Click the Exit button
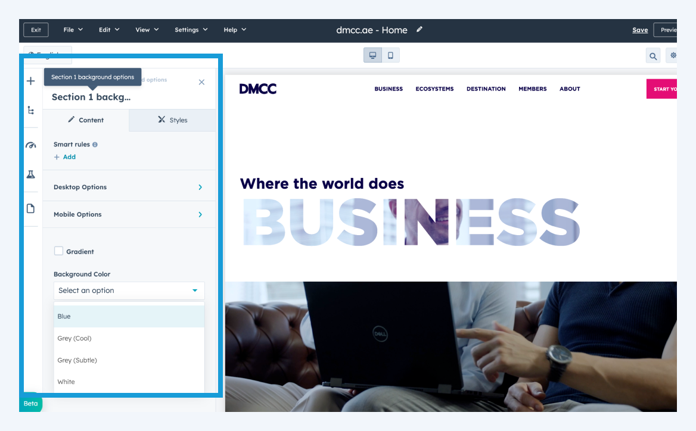This screenshot has width=696, height=431. [36, 30]
